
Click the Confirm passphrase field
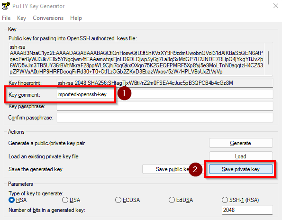tap(165, 118)
